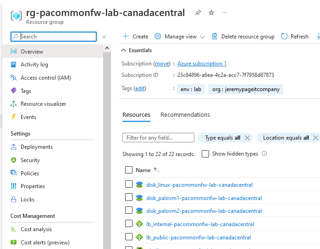The width and height of the screenshot is (320, 249).
Task: Click the Delete resource group trash icon
Action: (x=215, y=37)
